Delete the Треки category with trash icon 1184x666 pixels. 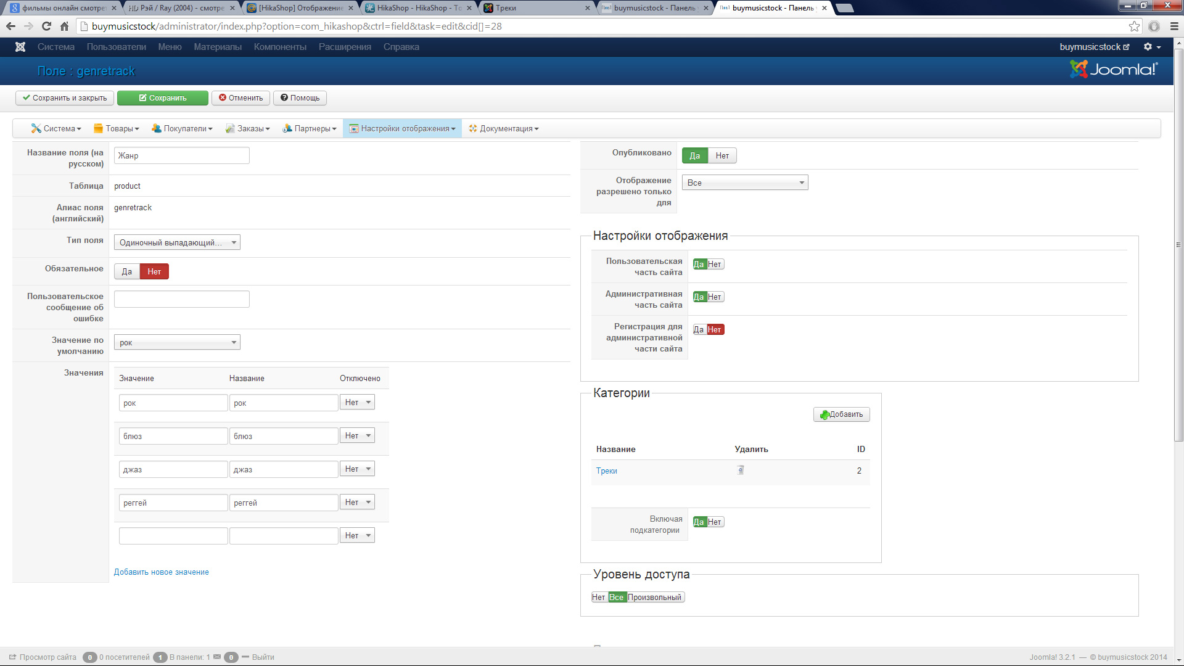point(741,471)
